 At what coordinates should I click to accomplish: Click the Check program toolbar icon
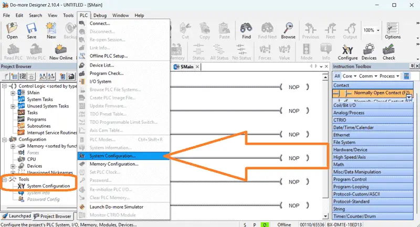(x=388, y=52)
